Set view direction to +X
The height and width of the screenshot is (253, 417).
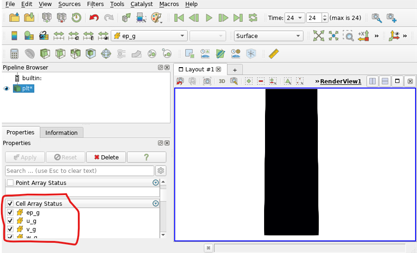point(363,36)
